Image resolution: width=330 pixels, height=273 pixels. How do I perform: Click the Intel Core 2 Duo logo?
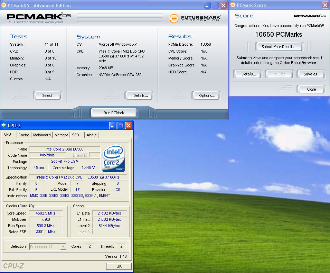tap(114, 158)
